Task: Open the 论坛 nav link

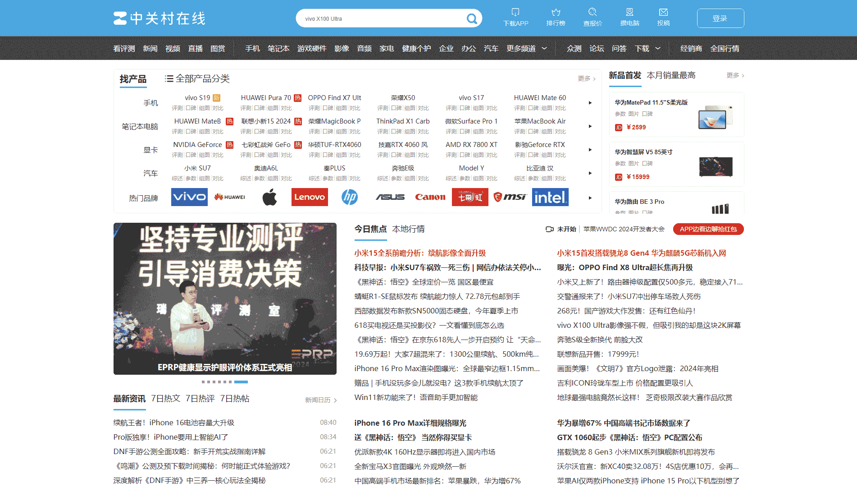Action: [x=597, y=48]
